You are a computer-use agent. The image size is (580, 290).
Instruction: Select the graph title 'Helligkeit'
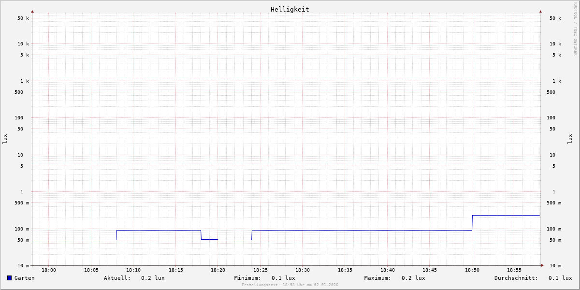290,9
